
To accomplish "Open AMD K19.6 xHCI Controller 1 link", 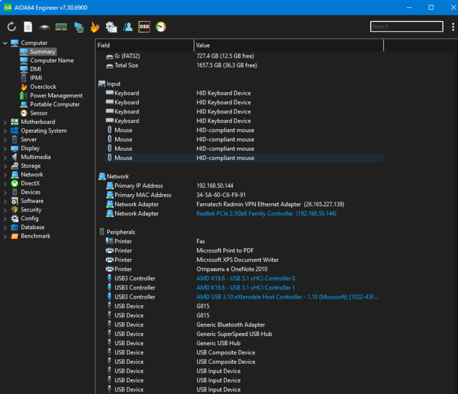I will [245, 288].
